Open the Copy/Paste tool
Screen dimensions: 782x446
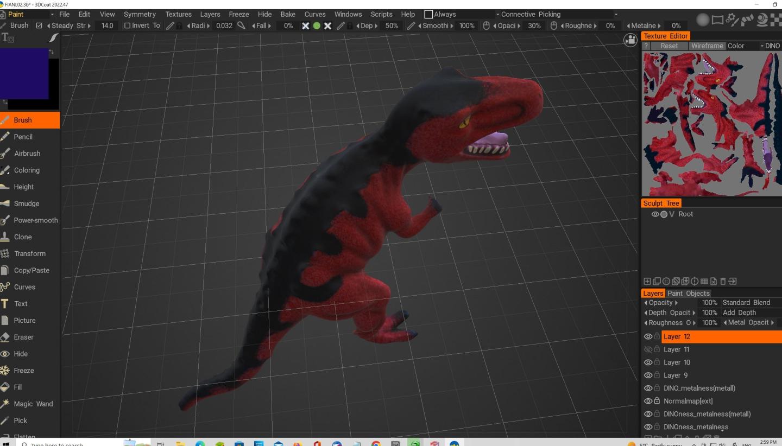(29, 270)
